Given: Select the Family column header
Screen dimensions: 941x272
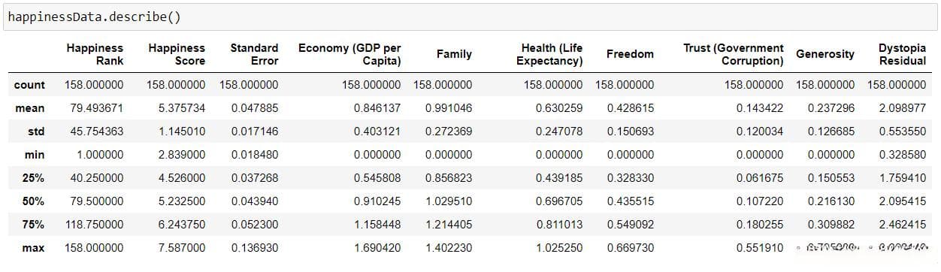Looking at the screenshot, I should 454,54.
